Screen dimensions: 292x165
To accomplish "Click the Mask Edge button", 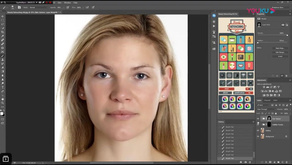I will pyautogui.click(x=280, y=48).
